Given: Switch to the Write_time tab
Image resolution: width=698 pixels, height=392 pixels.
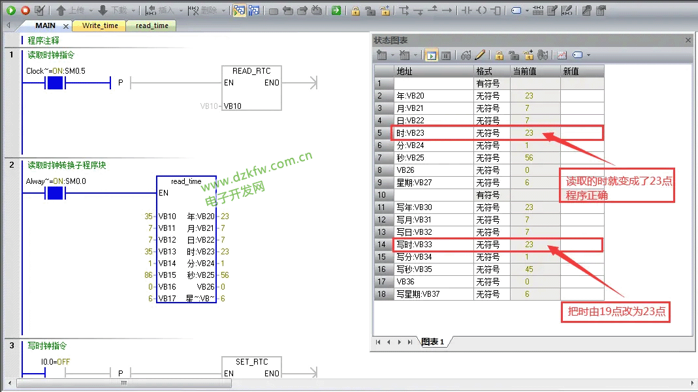Looking at the screenshot, I should pyautogui.click(x=100, y=25).
